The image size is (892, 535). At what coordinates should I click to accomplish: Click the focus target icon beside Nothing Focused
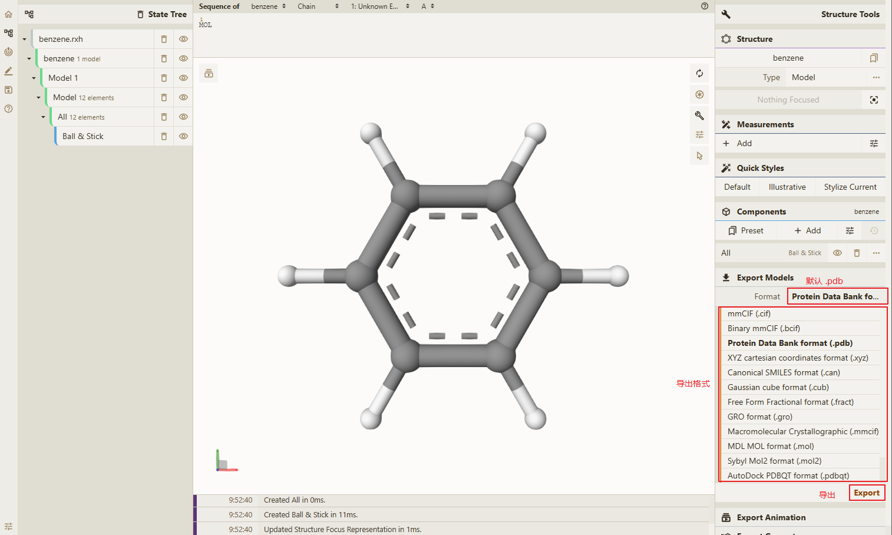coord(874,100)
